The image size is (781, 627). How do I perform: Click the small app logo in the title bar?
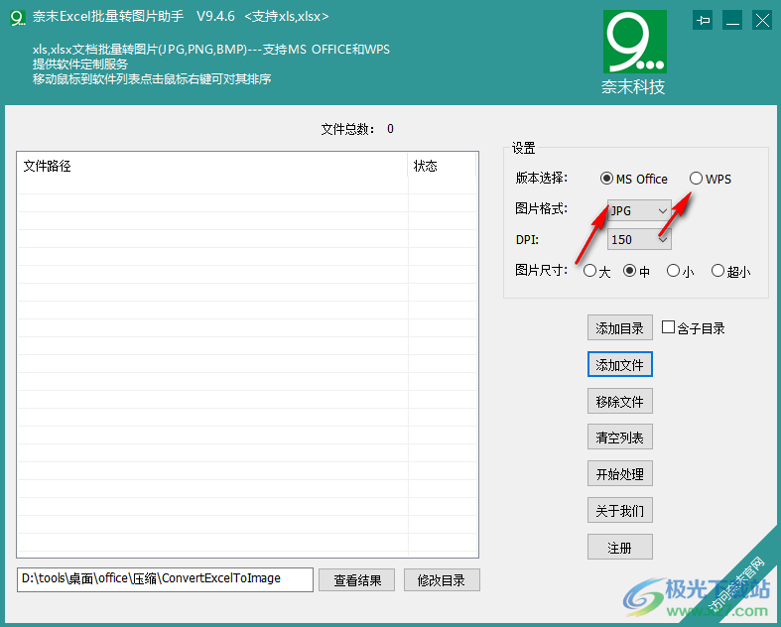[18, 18]
